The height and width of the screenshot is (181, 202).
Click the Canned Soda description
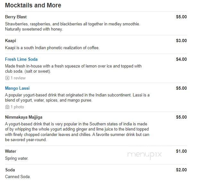(x=18, y=177)
